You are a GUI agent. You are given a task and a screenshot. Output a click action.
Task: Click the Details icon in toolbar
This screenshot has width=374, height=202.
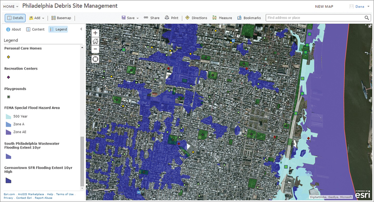click(x=9, y=18)
